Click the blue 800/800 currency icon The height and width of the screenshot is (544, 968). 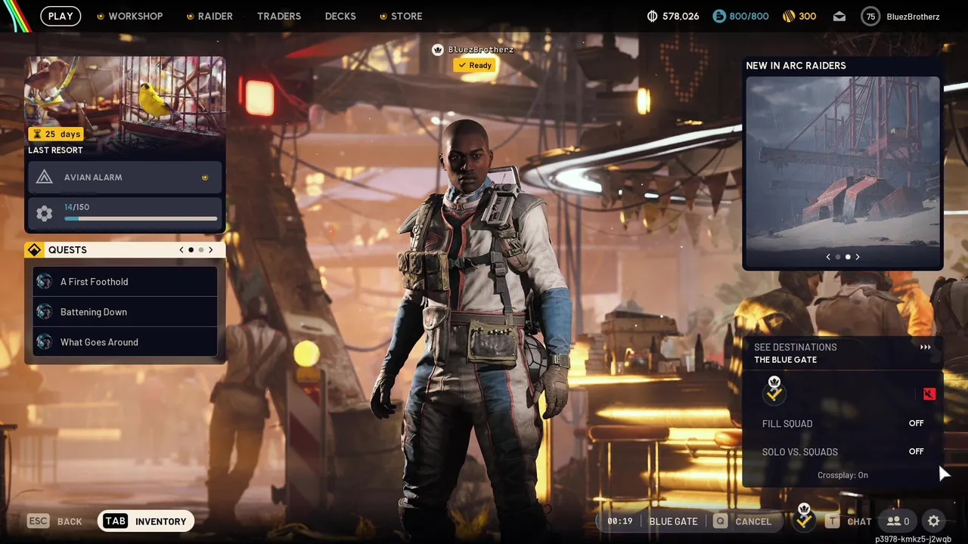point(718,16)
